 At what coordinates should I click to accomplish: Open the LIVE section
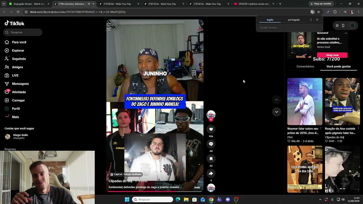point(12,75)
